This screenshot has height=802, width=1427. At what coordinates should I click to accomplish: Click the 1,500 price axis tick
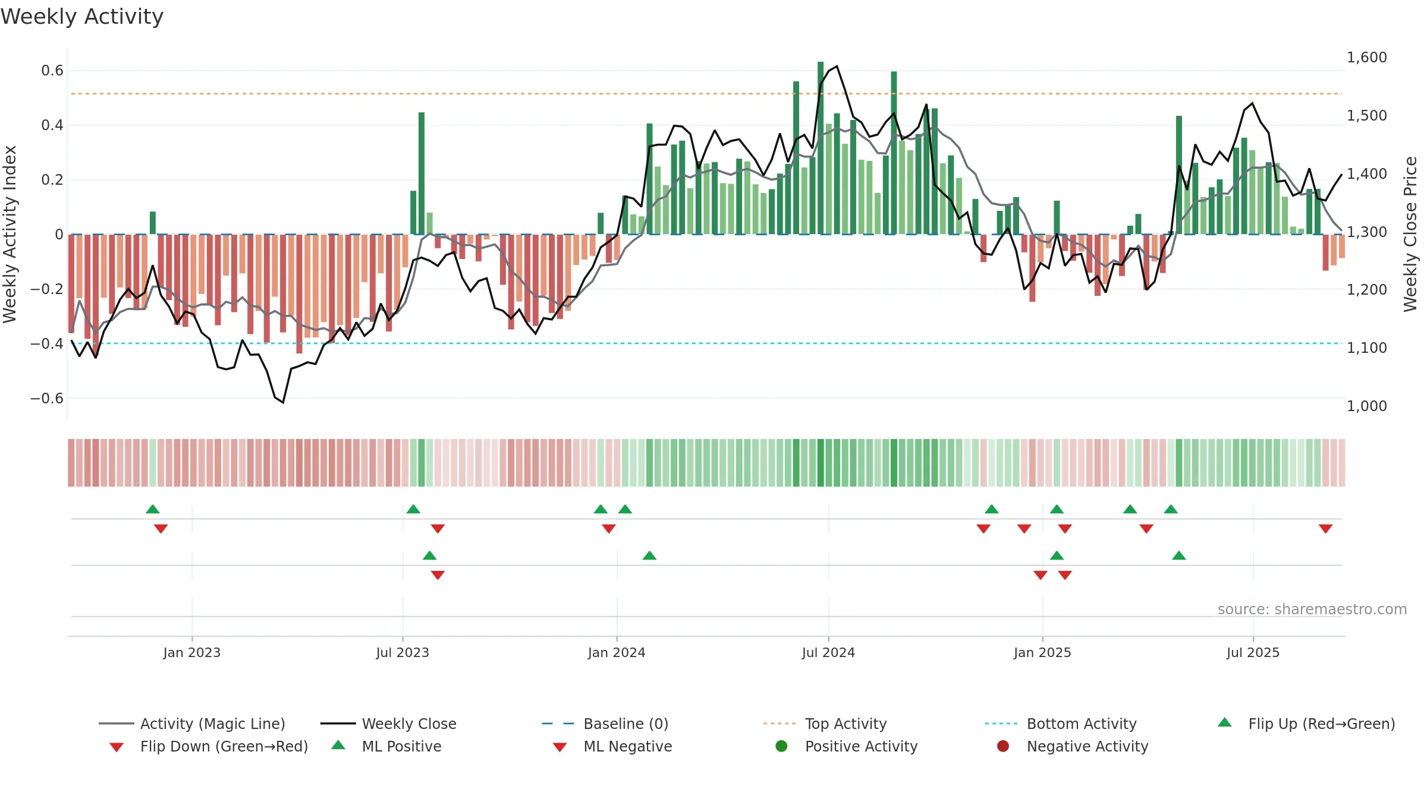(1367, 116)
